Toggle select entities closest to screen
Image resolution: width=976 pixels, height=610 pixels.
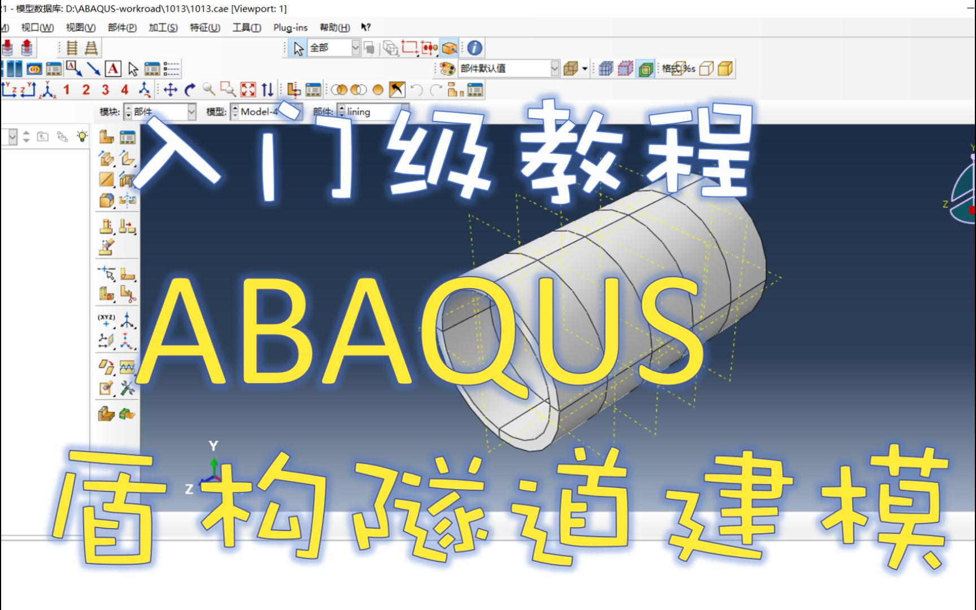tap(450, 48)
